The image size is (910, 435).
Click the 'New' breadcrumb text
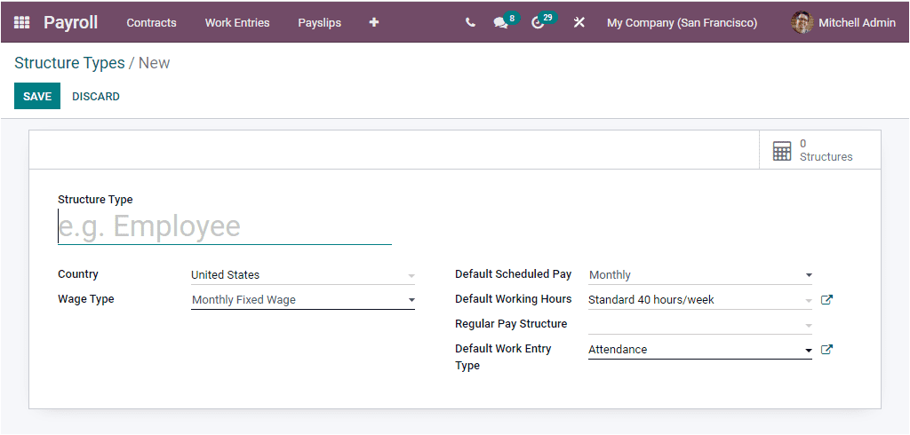(155, 63)
